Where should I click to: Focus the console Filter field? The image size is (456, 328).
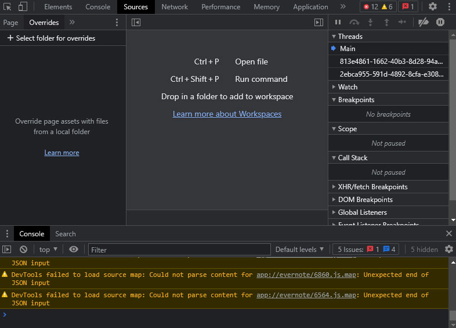[x=179, y=250]
